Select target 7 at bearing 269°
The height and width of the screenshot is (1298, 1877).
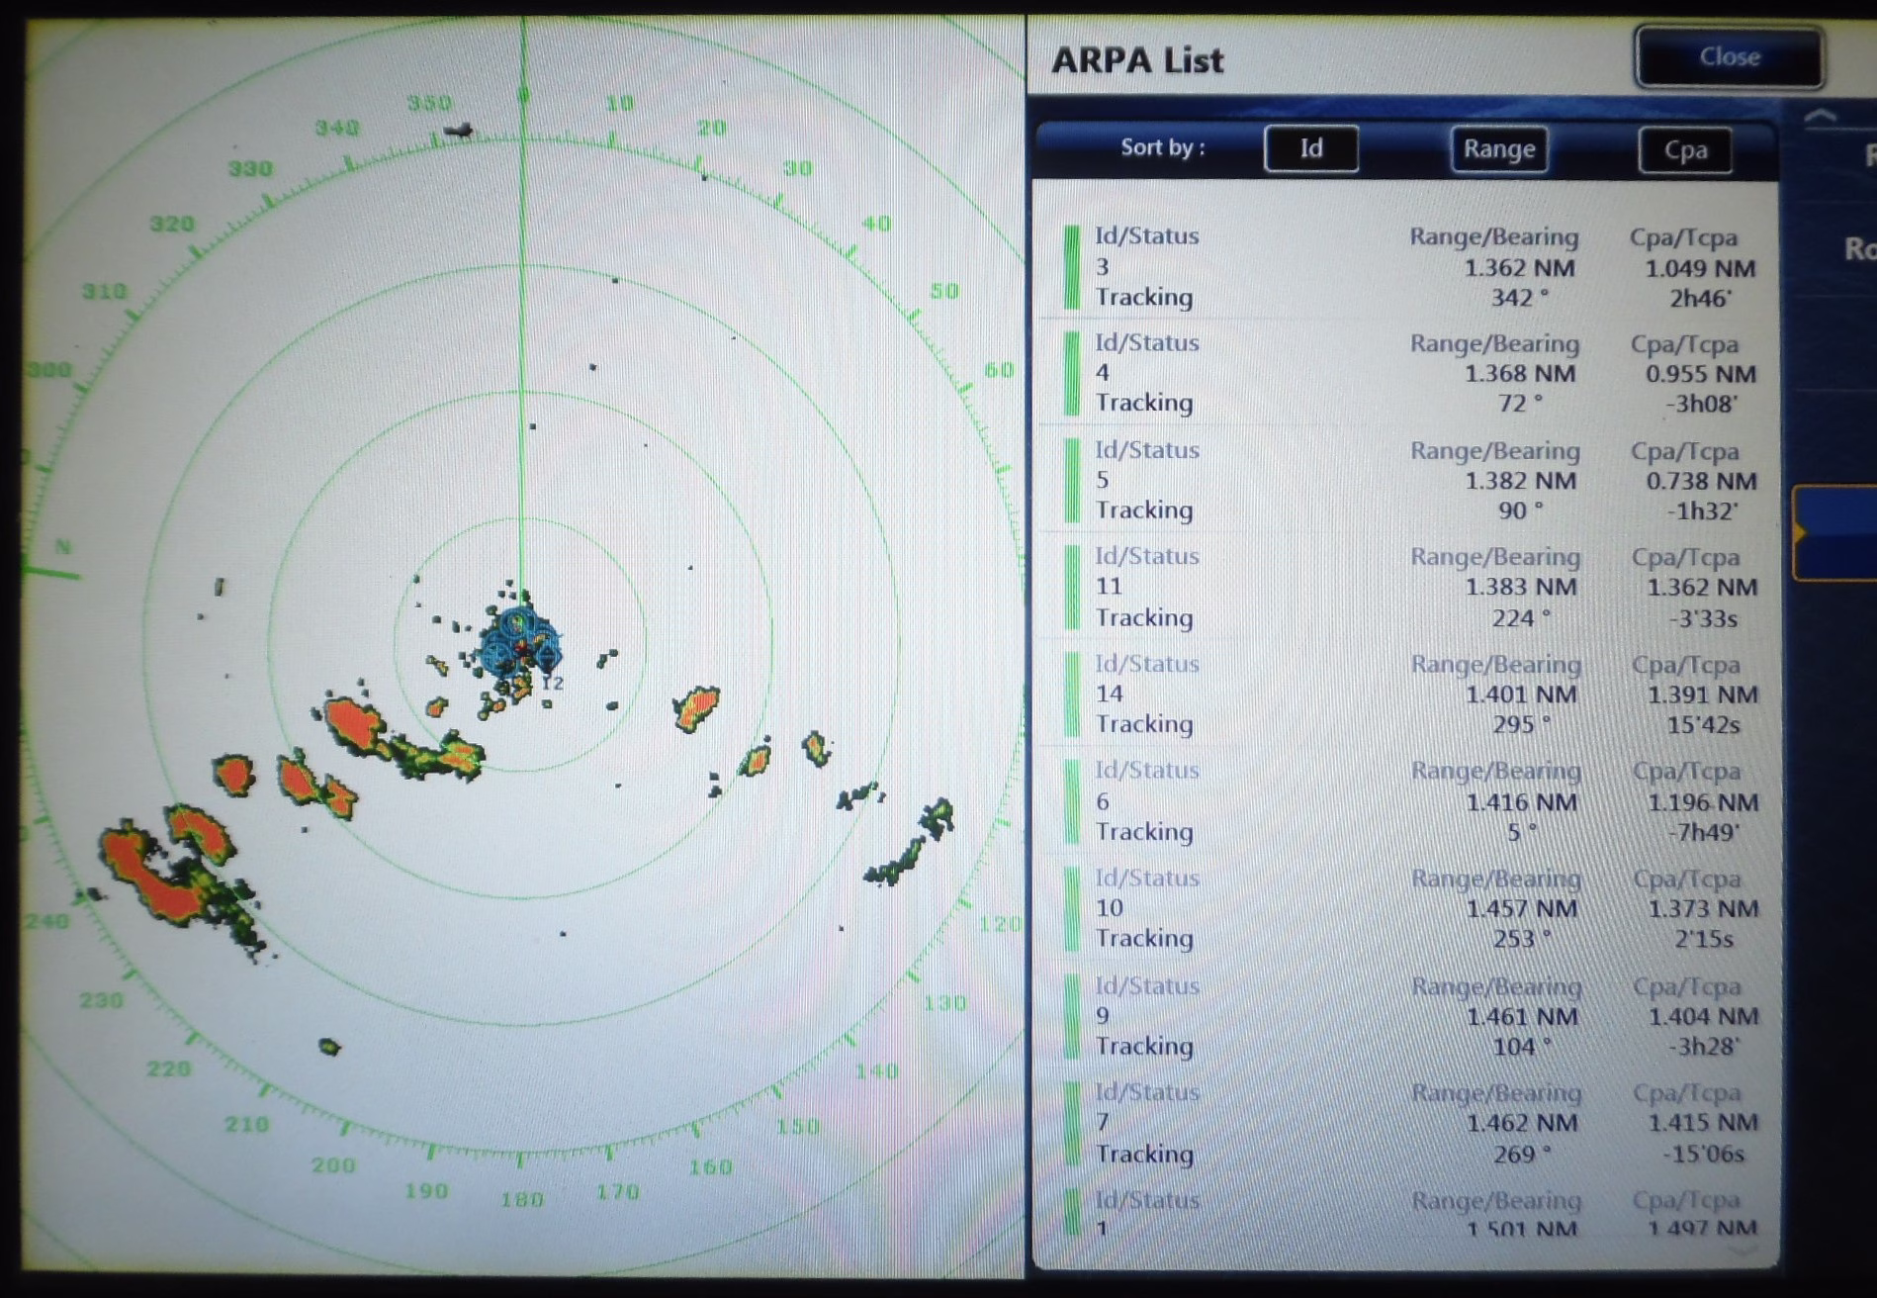point(1404,1123)
